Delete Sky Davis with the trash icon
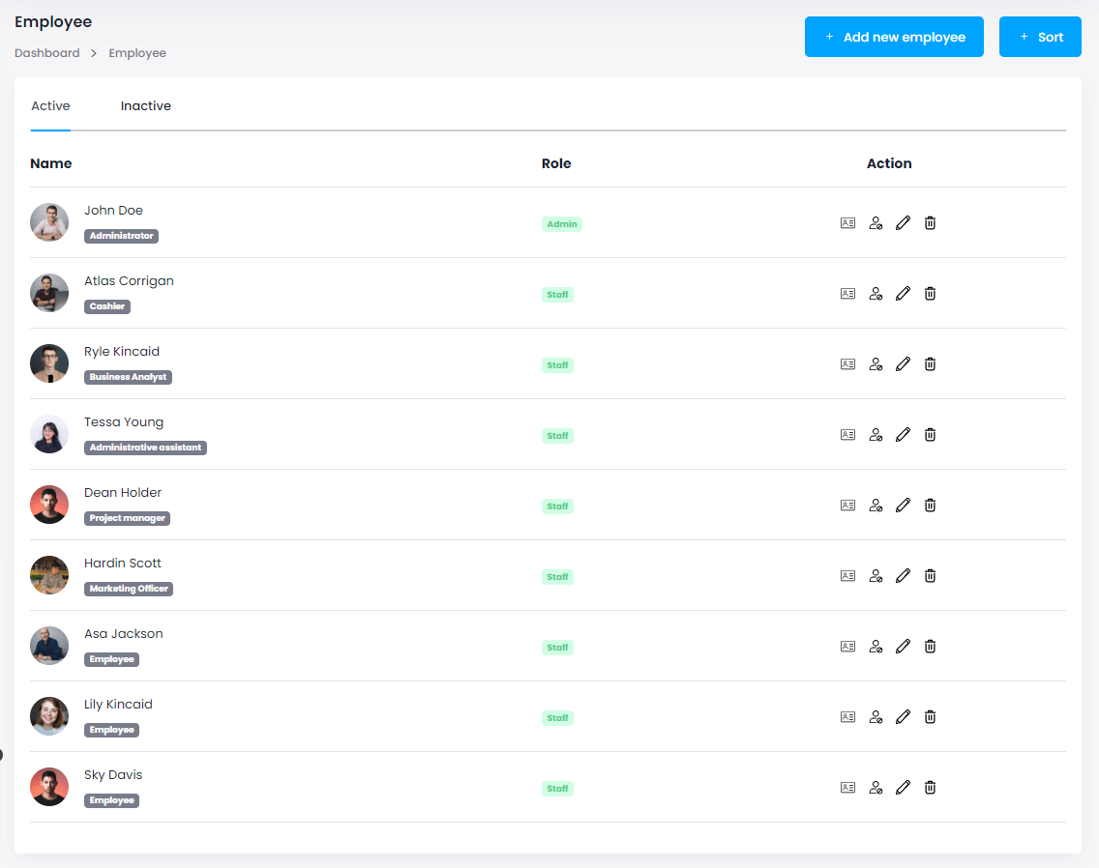The image size is (1099, 868). tap(930, 788)
